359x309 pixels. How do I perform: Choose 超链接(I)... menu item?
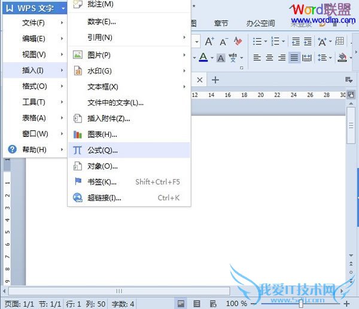click(x=129, y=198)
